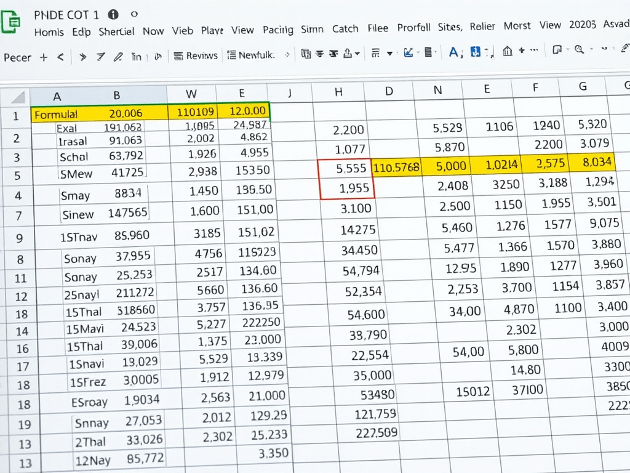Open the Prorfoll menu
The width and height of the screenshot is (630, 473).
coord(413,28)
